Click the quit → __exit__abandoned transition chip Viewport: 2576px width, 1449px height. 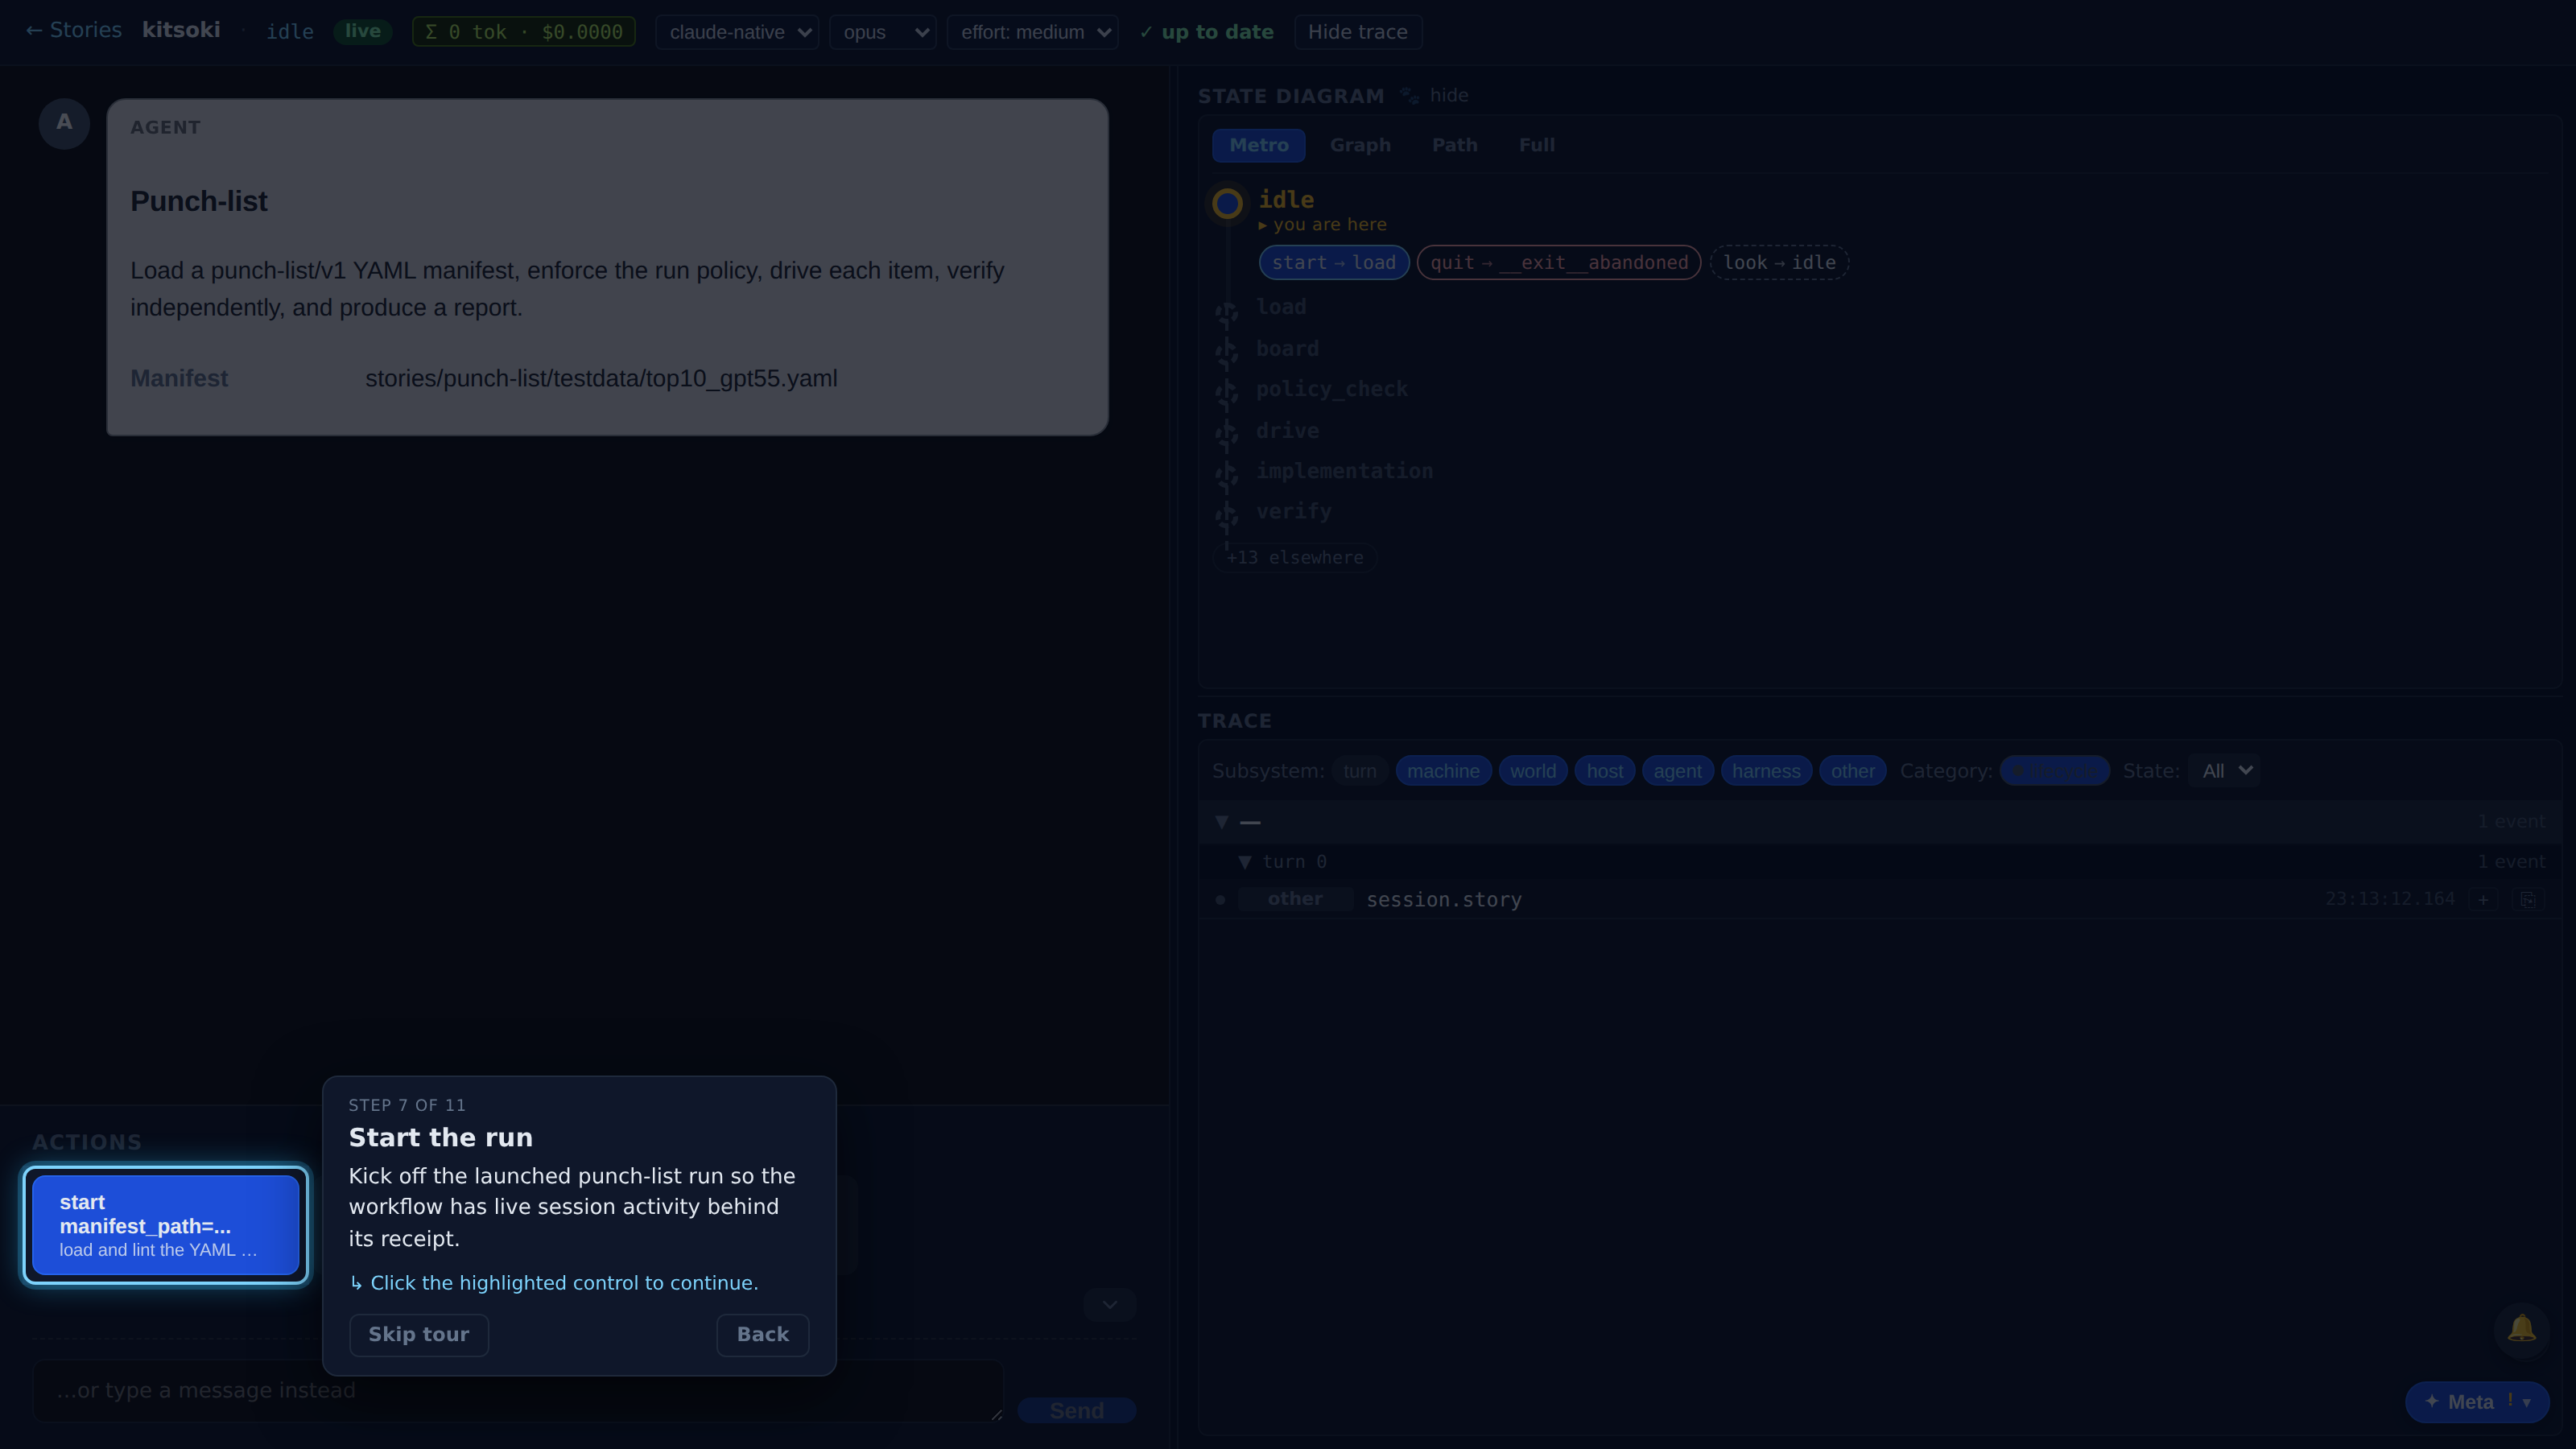(1558, 263)
